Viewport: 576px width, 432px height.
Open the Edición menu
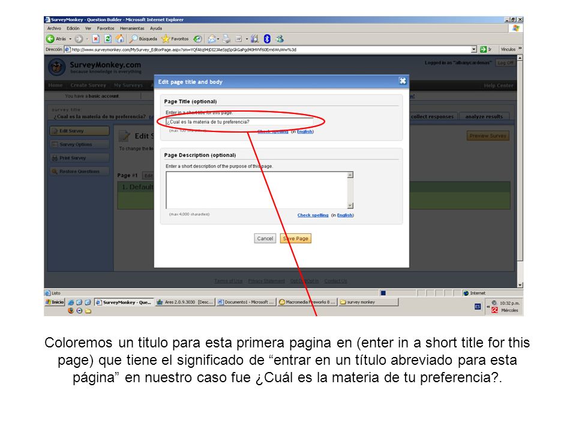[73, 28]
